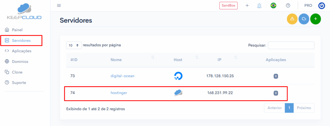Click the ID 73 cell
The image size is (330, 126).
click(73, 76)
